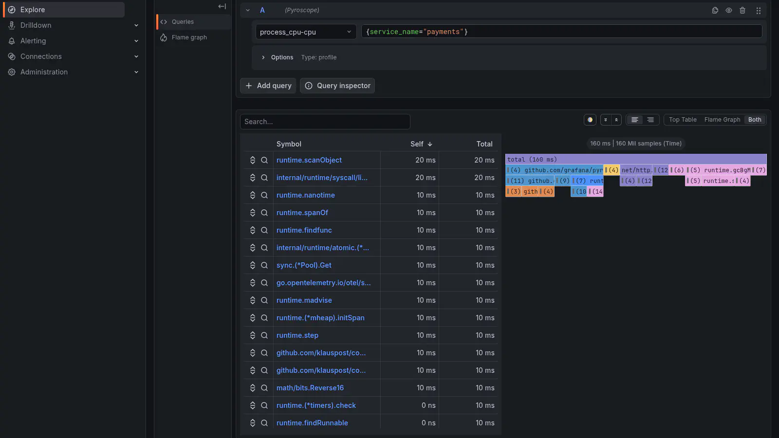Viewport: 779px width, 438px height.
Task: Collapse query row A chevron
Action: pos(248,10)
